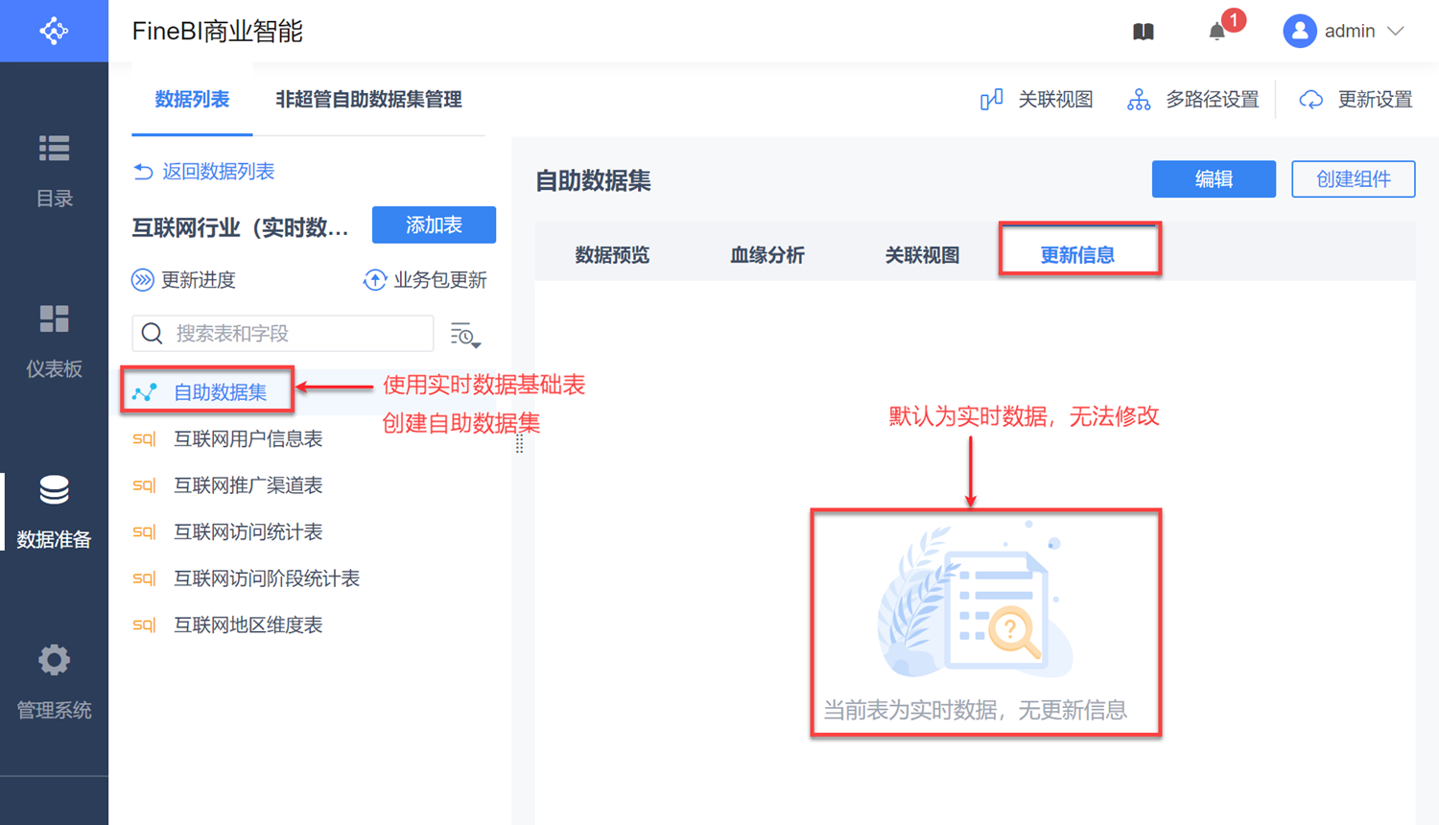1439x825 pixels.
Task: Click the 业务包更新 upload icon
Action: pos(375,280)
